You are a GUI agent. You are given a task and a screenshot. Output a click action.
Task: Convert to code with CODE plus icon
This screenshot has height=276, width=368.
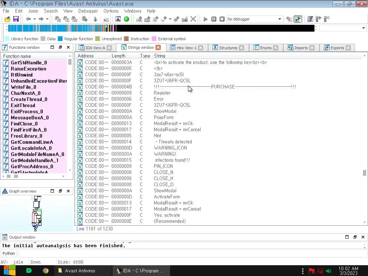139,19
